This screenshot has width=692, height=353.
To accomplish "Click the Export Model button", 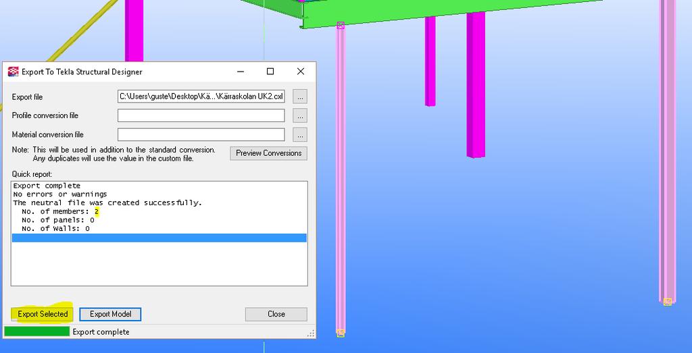I will point(110,315).
